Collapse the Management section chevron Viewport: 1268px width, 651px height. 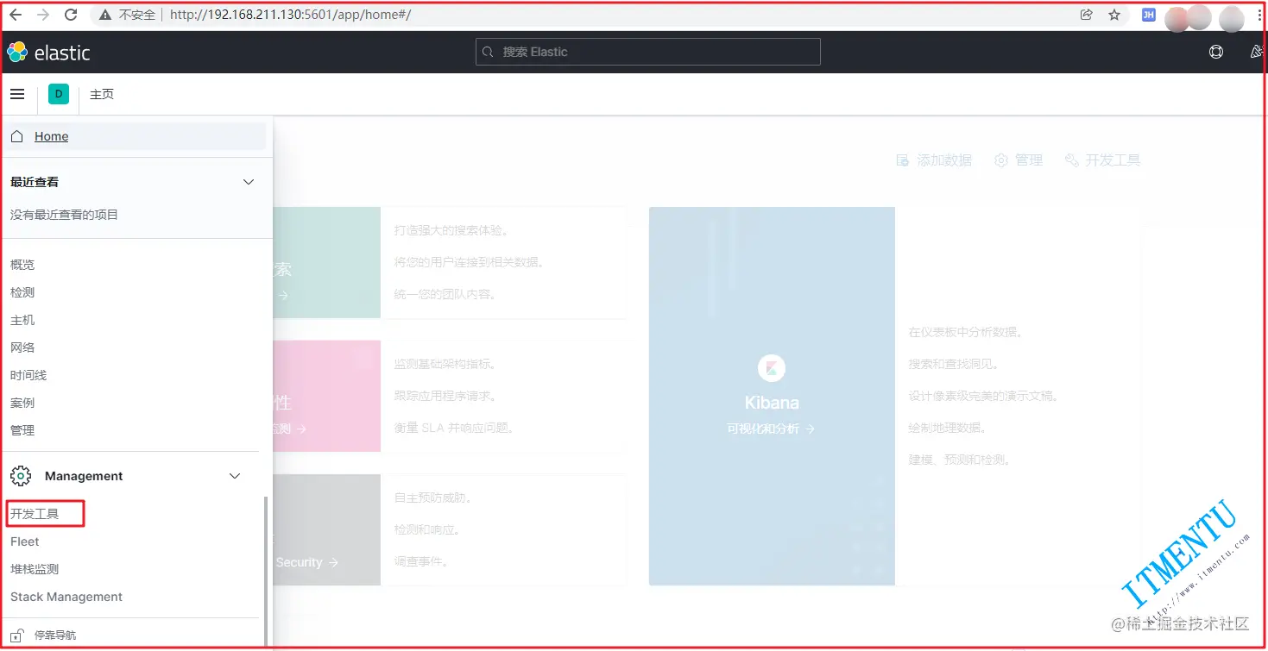coord(235,476)
